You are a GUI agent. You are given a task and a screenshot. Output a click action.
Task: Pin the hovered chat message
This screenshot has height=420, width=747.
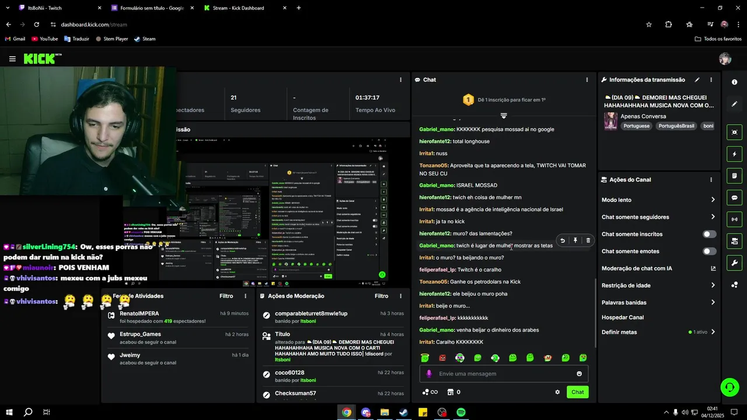575,240
